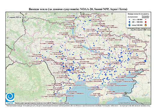Click the map title mentioning NOAA-20 satellites
The height and width of the screenshot is (110, 156).
tap(78, 9)
